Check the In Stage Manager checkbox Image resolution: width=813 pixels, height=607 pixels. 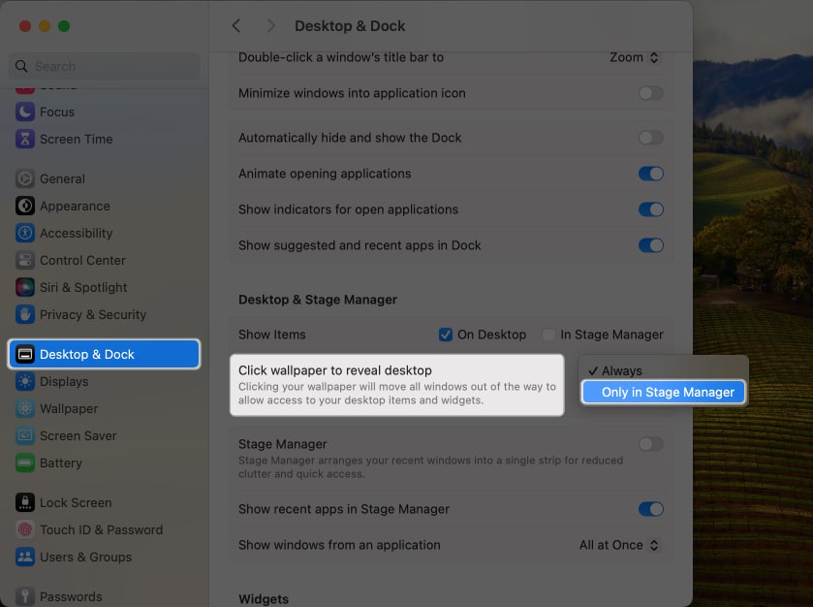[x=548, y=335]
